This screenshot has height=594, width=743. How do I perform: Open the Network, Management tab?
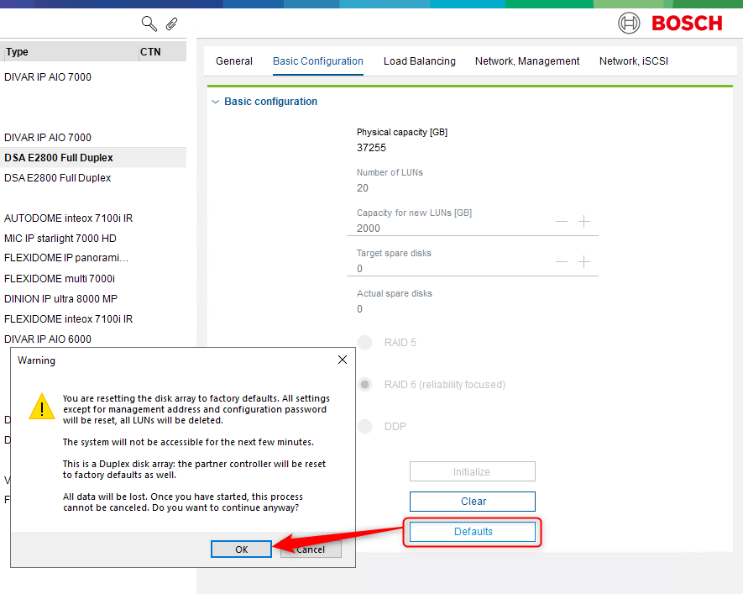(527, 61)
